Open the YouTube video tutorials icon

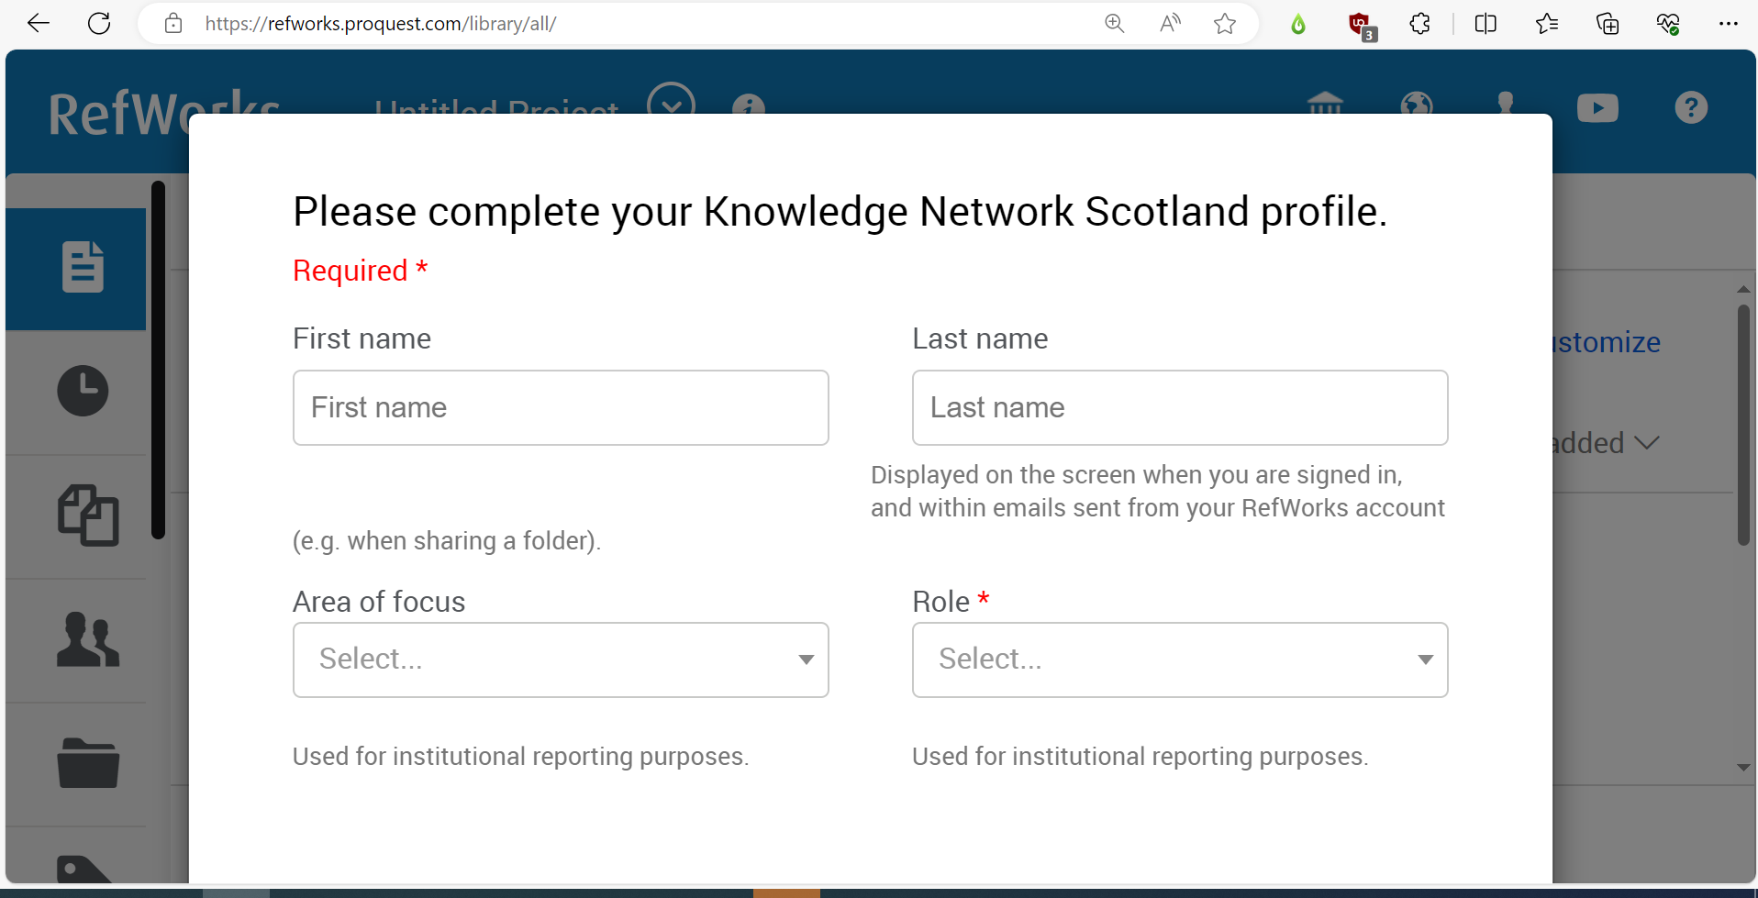tap(1597, 107)
